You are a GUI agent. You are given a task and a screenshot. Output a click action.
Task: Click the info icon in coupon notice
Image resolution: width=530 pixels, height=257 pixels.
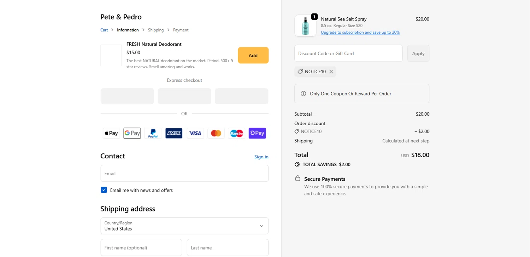click(303, 94)
